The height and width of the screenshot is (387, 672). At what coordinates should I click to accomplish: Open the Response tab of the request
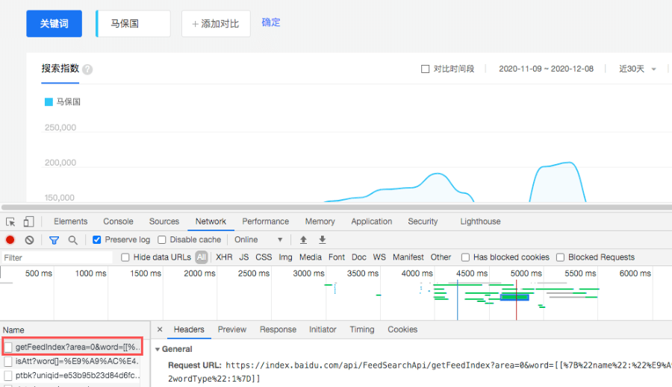click(278, 329)
